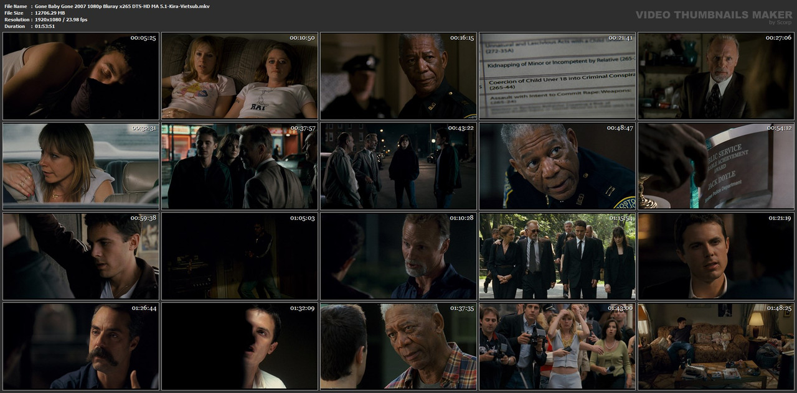Click the dark frame at 01:05:03
Image resolution: width=797 pixels, height=393 pixels.
coord(240,256)
